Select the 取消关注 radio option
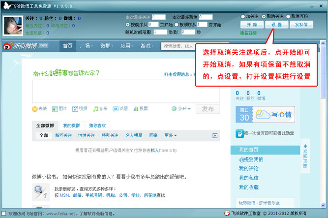 coord(264,16)
